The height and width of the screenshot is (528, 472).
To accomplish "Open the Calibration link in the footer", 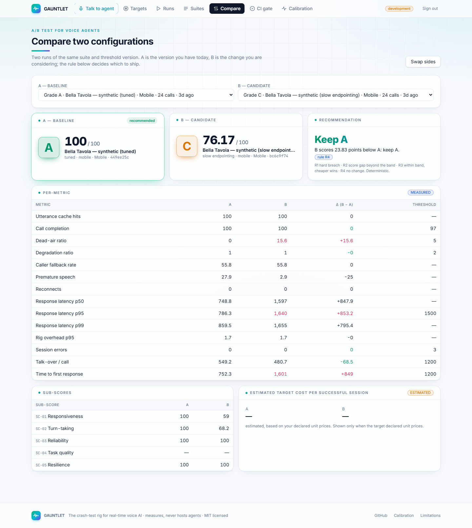I will (404, 516).
